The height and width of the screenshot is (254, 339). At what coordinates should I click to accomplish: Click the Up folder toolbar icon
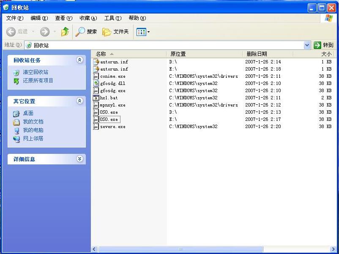coord(65,32)
